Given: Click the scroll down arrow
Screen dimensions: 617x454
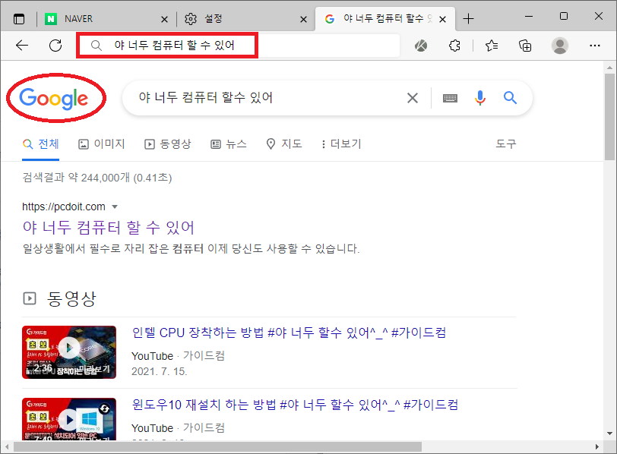Looking at the screenshot, I should [609, 434].
